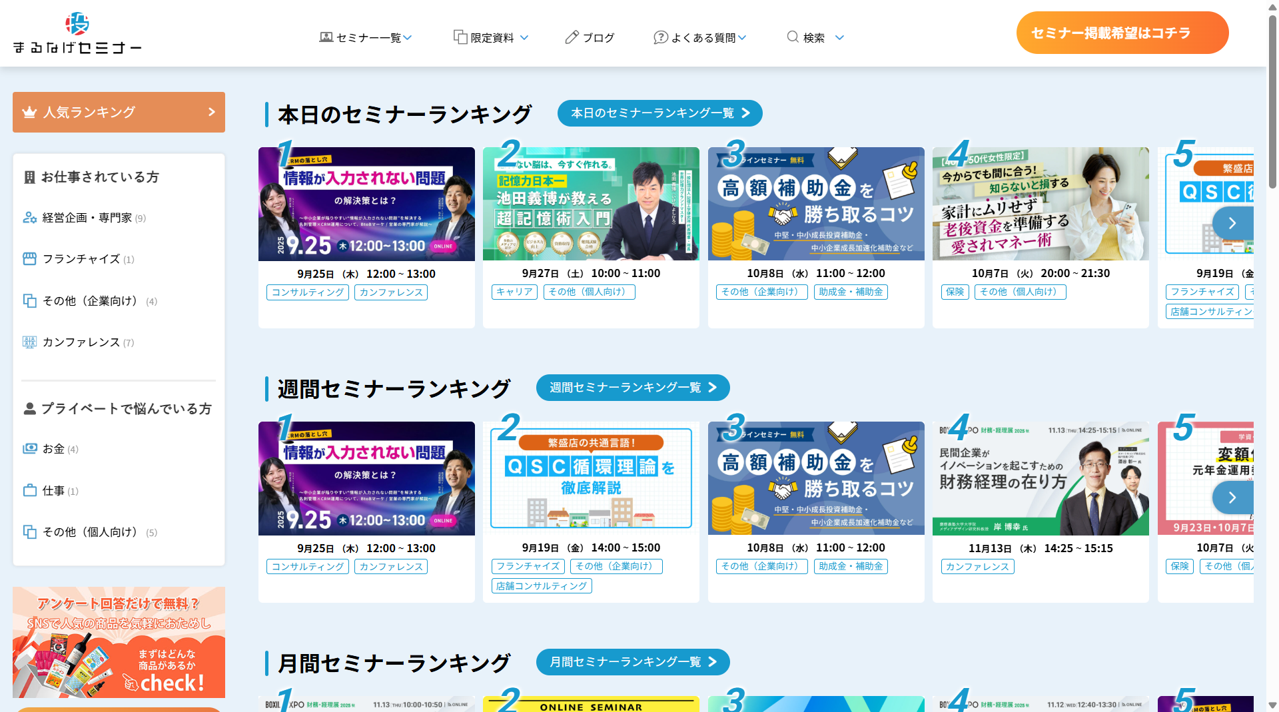The width and height of the screenshot is (1279, 712).
Task: Expand the セミナー一覧 dropdown chevron
Action: pyautogui.click(x=408, y=38)
